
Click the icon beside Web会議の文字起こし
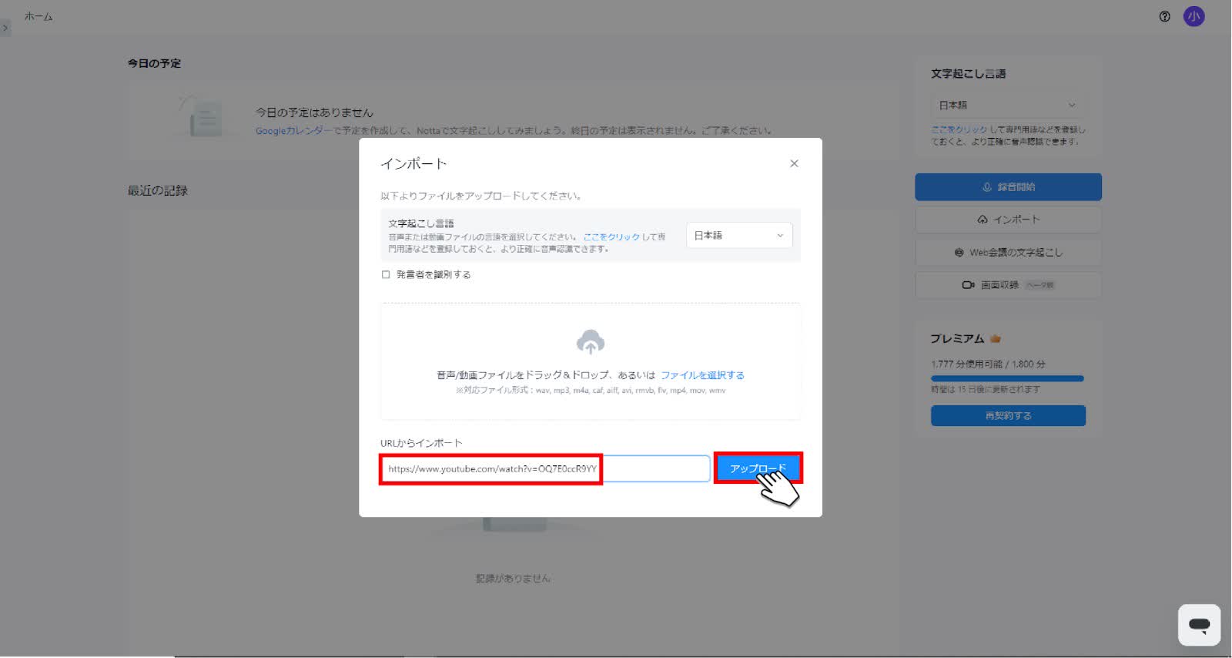click(x=959, y=252)
